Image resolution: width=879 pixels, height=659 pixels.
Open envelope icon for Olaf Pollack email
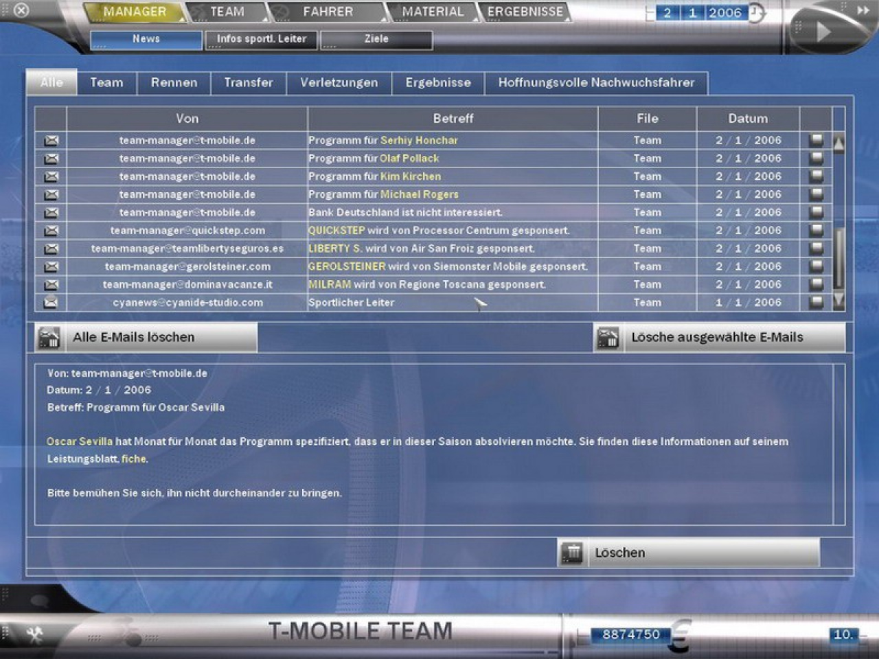[x=51, y=159]
